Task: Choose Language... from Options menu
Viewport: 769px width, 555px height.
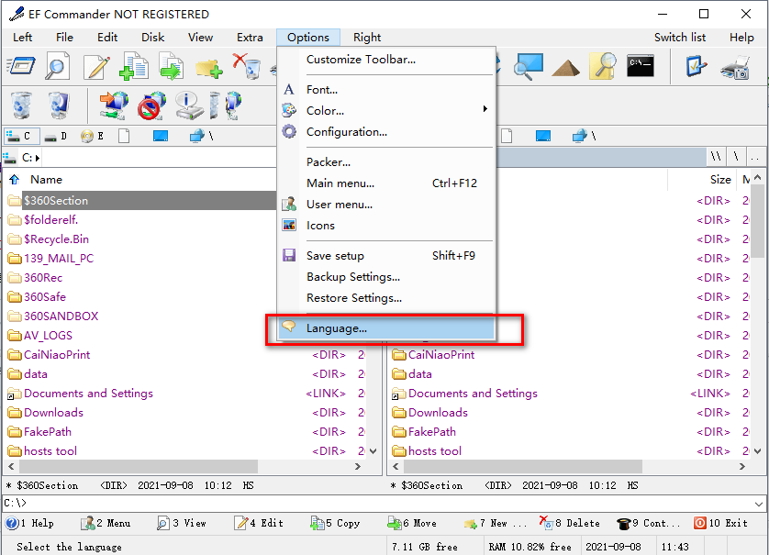Action: [337, 327]
